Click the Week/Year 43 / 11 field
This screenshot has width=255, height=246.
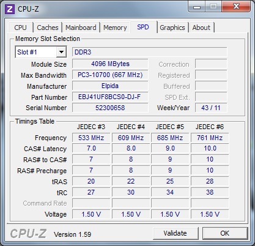(x=211, y=108)
